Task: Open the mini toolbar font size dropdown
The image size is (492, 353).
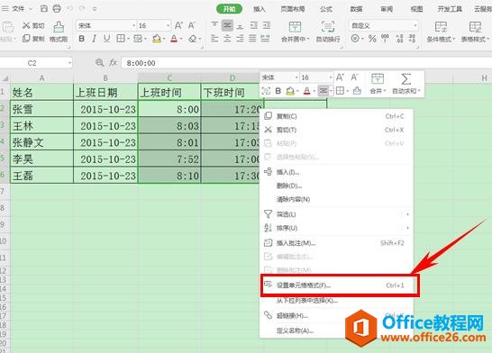Action: [331, 77]
